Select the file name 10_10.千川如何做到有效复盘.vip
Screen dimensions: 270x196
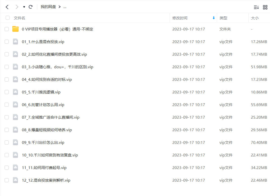(x=50, y=155)
